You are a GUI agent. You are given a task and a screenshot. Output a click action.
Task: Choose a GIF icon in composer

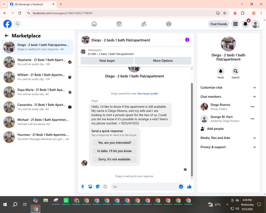105,186
